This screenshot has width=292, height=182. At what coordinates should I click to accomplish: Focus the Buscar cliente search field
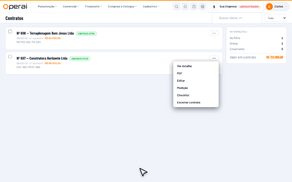[x=237, y=18]
